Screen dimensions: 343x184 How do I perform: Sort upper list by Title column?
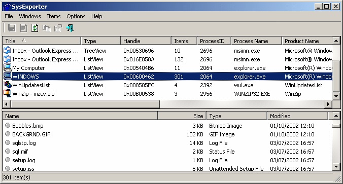[42, 41]
